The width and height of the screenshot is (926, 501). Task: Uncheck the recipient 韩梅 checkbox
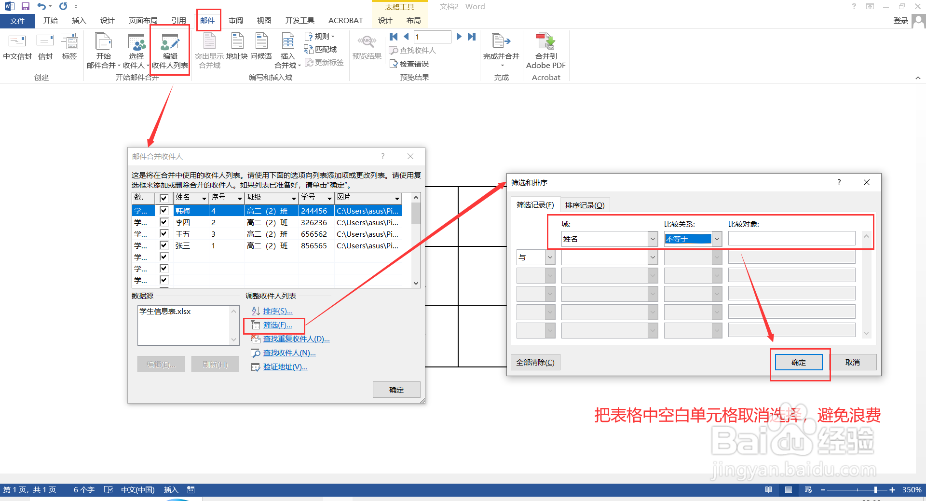coord(164,211)
